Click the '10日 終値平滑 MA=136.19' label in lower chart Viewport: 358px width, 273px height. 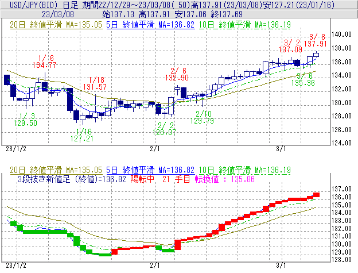click(245, 170)
